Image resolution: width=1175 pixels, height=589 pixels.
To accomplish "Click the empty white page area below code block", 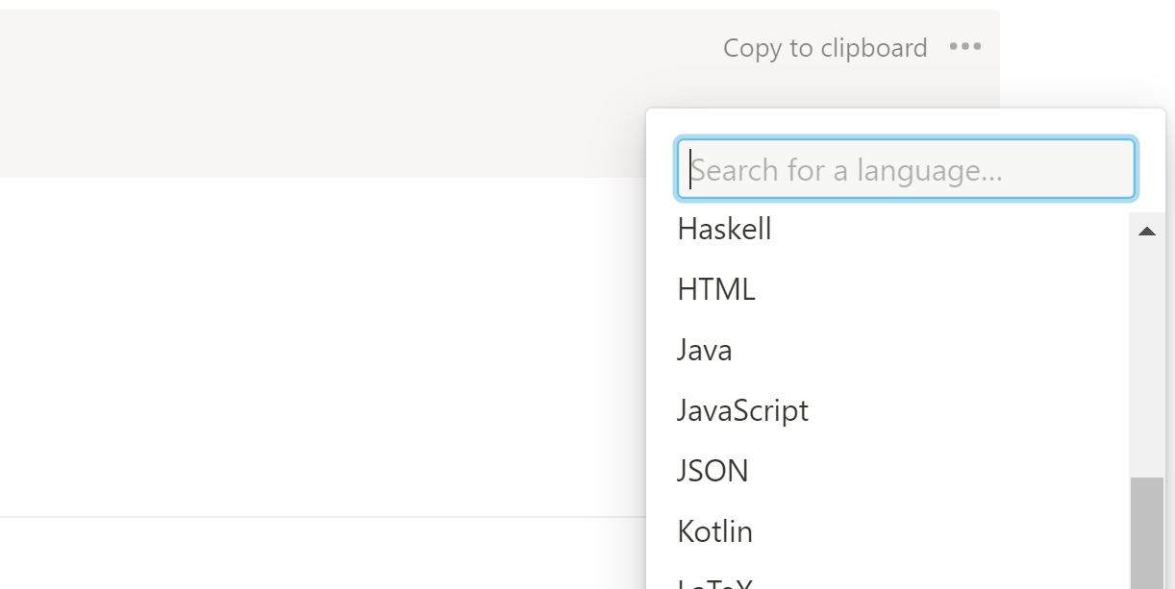I will coord(317,346).
